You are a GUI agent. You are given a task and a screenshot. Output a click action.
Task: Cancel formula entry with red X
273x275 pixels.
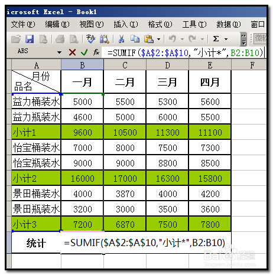click(72, 53)
